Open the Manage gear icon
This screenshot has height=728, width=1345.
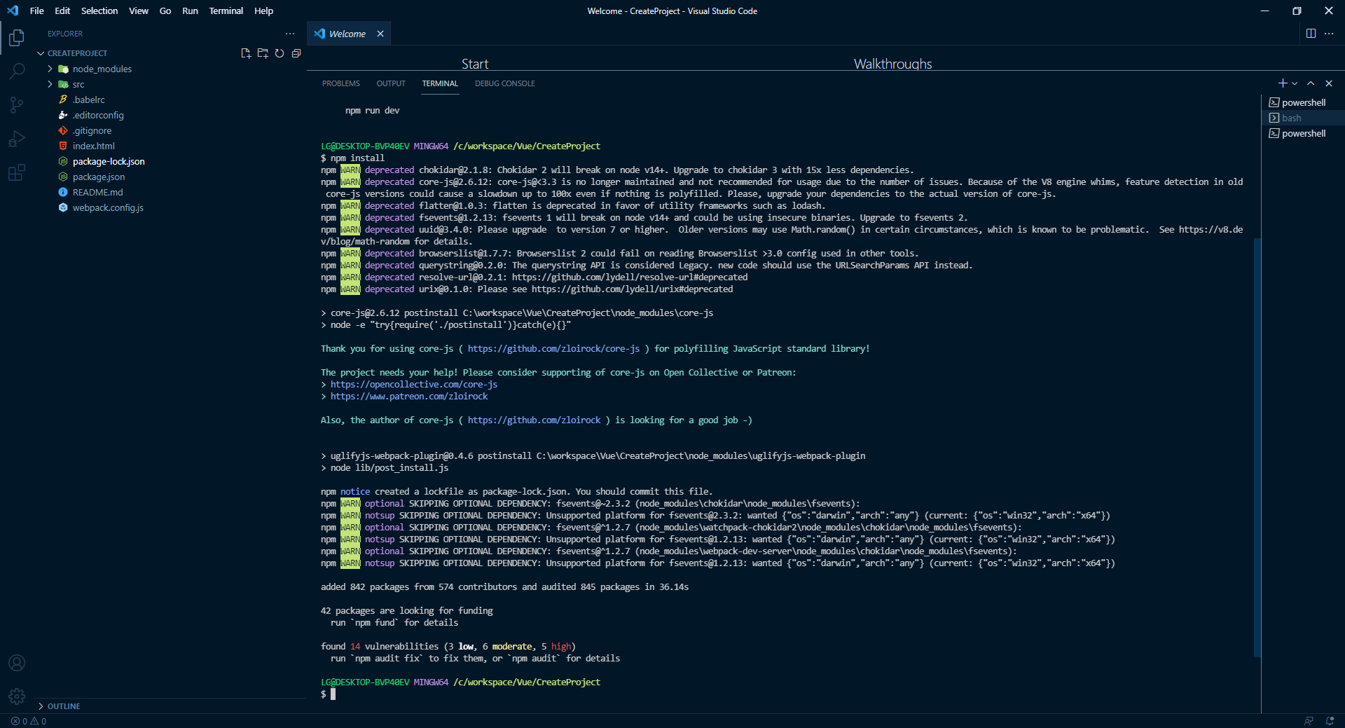click(x=17, y=696)
